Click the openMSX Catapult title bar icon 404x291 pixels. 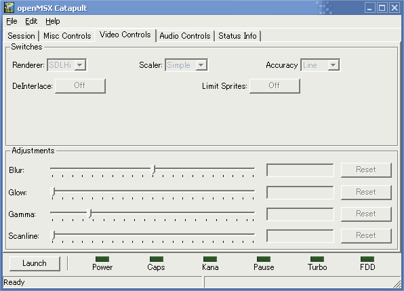point(9,7)
